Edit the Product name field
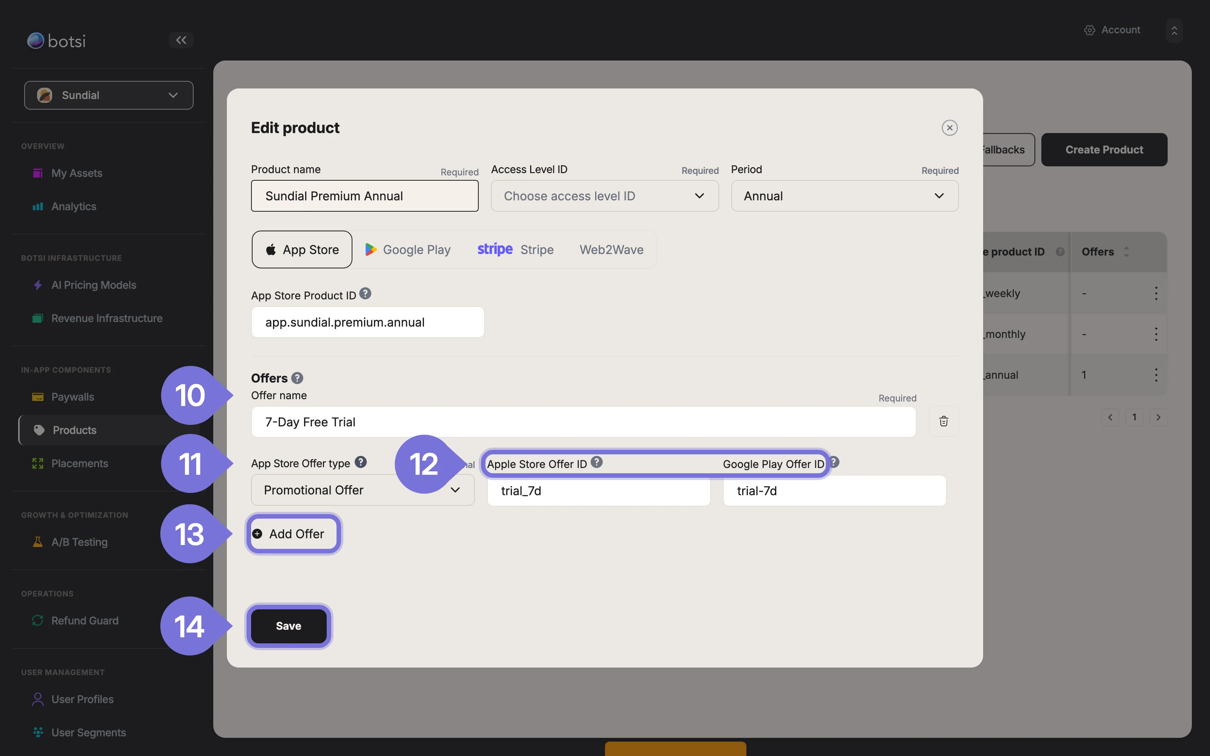 (x=365, y=196)
